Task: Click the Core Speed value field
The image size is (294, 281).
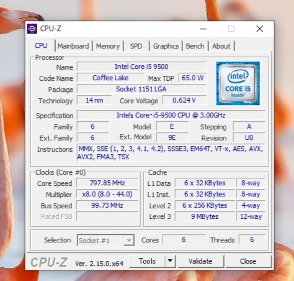Action: pyautogui.click(x=107, y=183)
